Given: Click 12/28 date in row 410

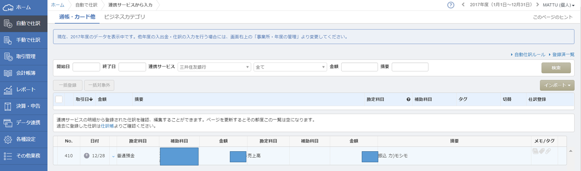Looking at the screenshot, I should (x=98, y=156).
